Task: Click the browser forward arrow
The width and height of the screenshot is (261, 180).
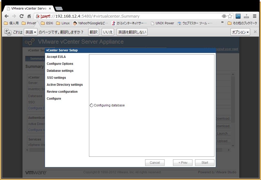Action: pos(14,16)
